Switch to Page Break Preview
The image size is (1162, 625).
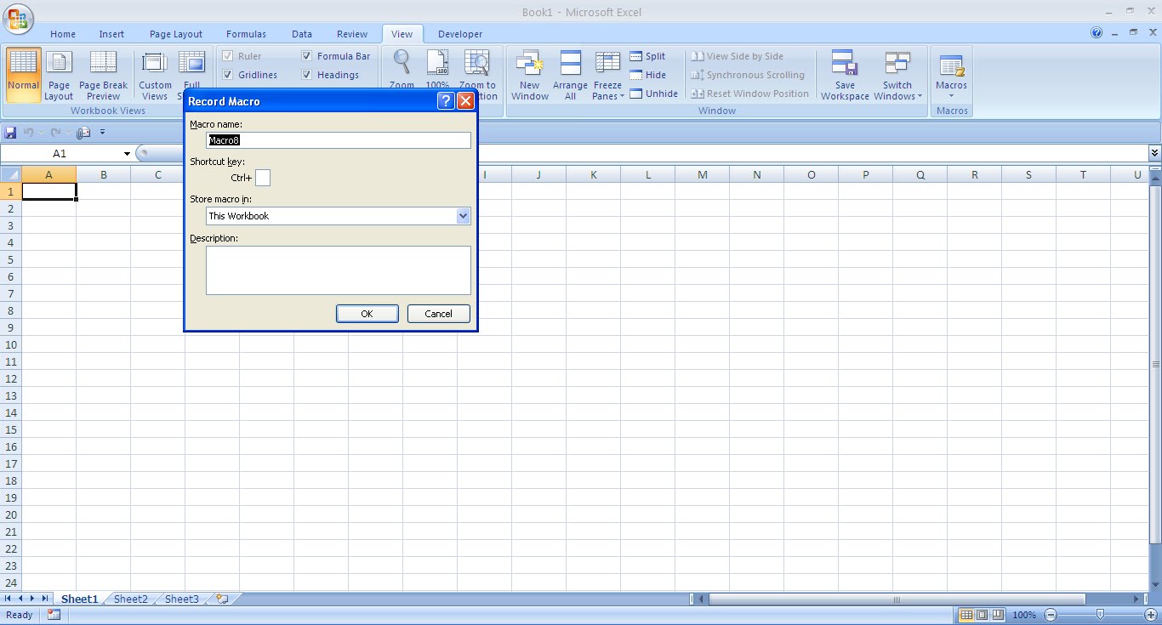[x=103, y=75]
